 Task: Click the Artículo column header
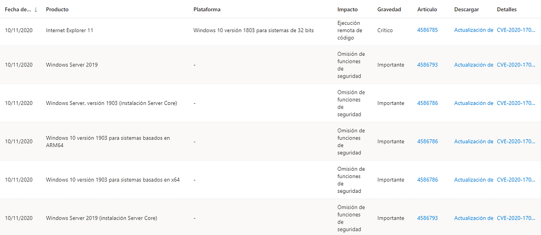point(427,9)
